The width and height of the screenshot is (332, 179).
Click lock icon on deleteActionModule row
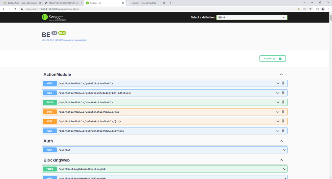click(283, 121)
